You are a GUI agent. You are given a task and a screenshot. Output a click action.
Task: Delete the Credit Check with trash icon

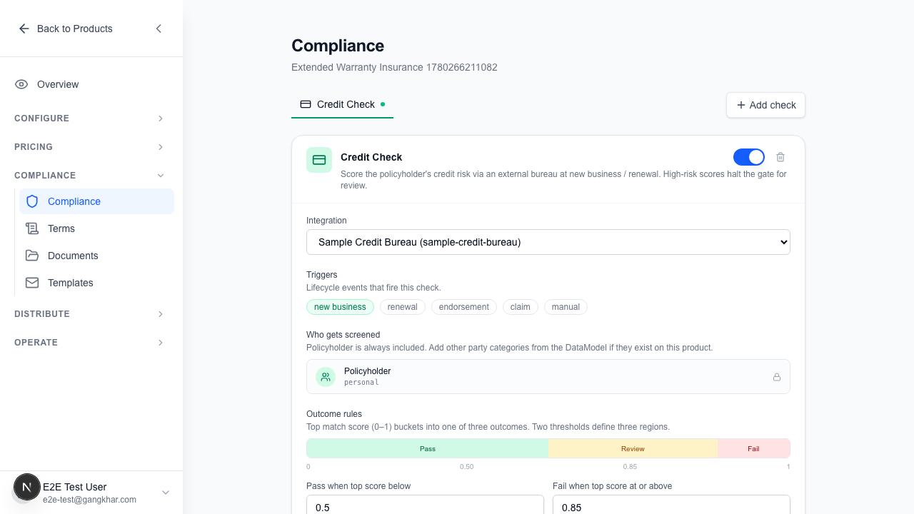click(x=780, y=157)
